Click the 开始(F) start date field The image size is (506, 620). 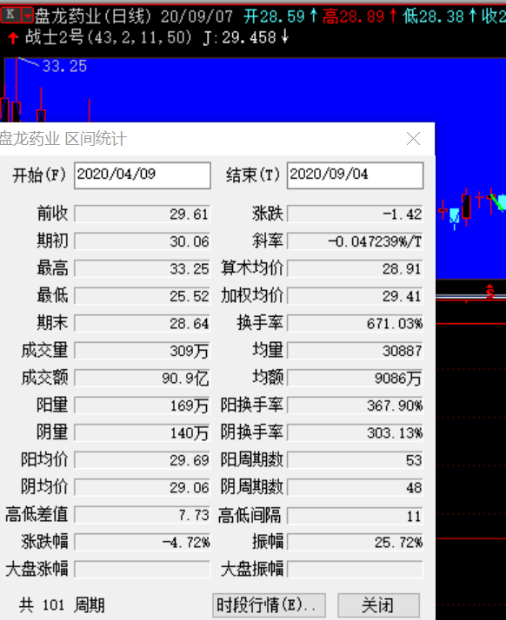point(142,175)
